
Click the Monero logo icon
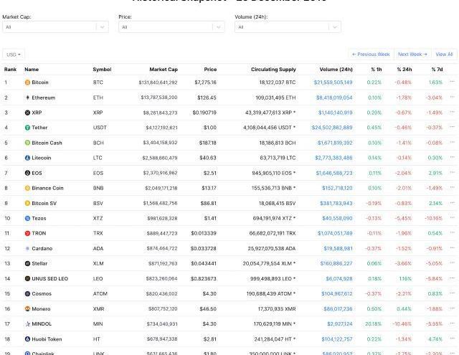(x=28, y=308)
